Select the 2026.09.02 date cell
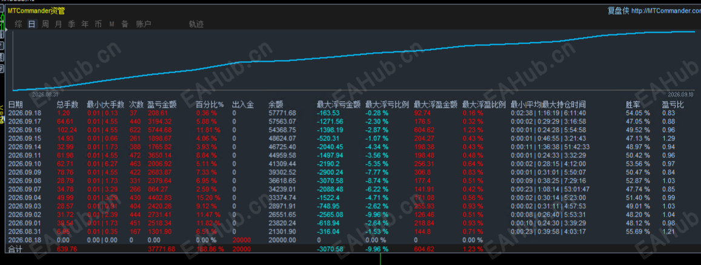This screenshot has width=701, height=265. point(25,214)
